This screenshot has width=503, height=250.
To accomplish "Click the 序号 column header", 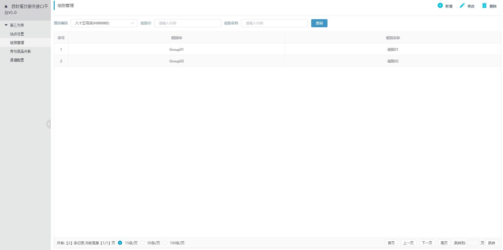I will [x=61, y=38].
